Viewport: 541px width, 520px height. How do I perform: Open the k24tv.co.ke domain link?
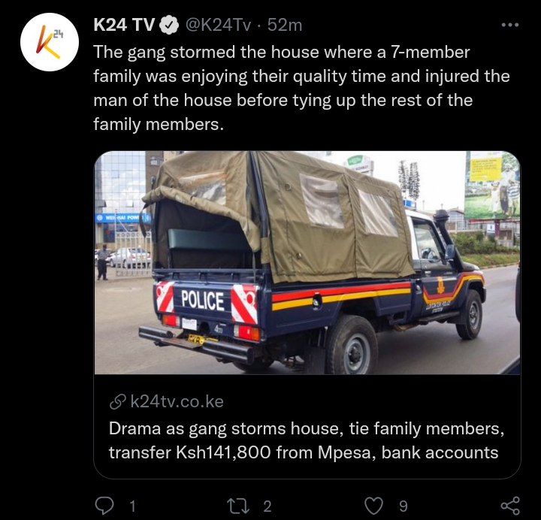[x=177, y=401]
